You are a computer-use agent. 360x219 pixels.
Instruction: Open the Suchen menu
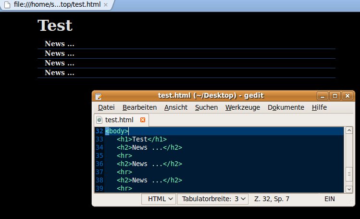click(x=206, y=107)
